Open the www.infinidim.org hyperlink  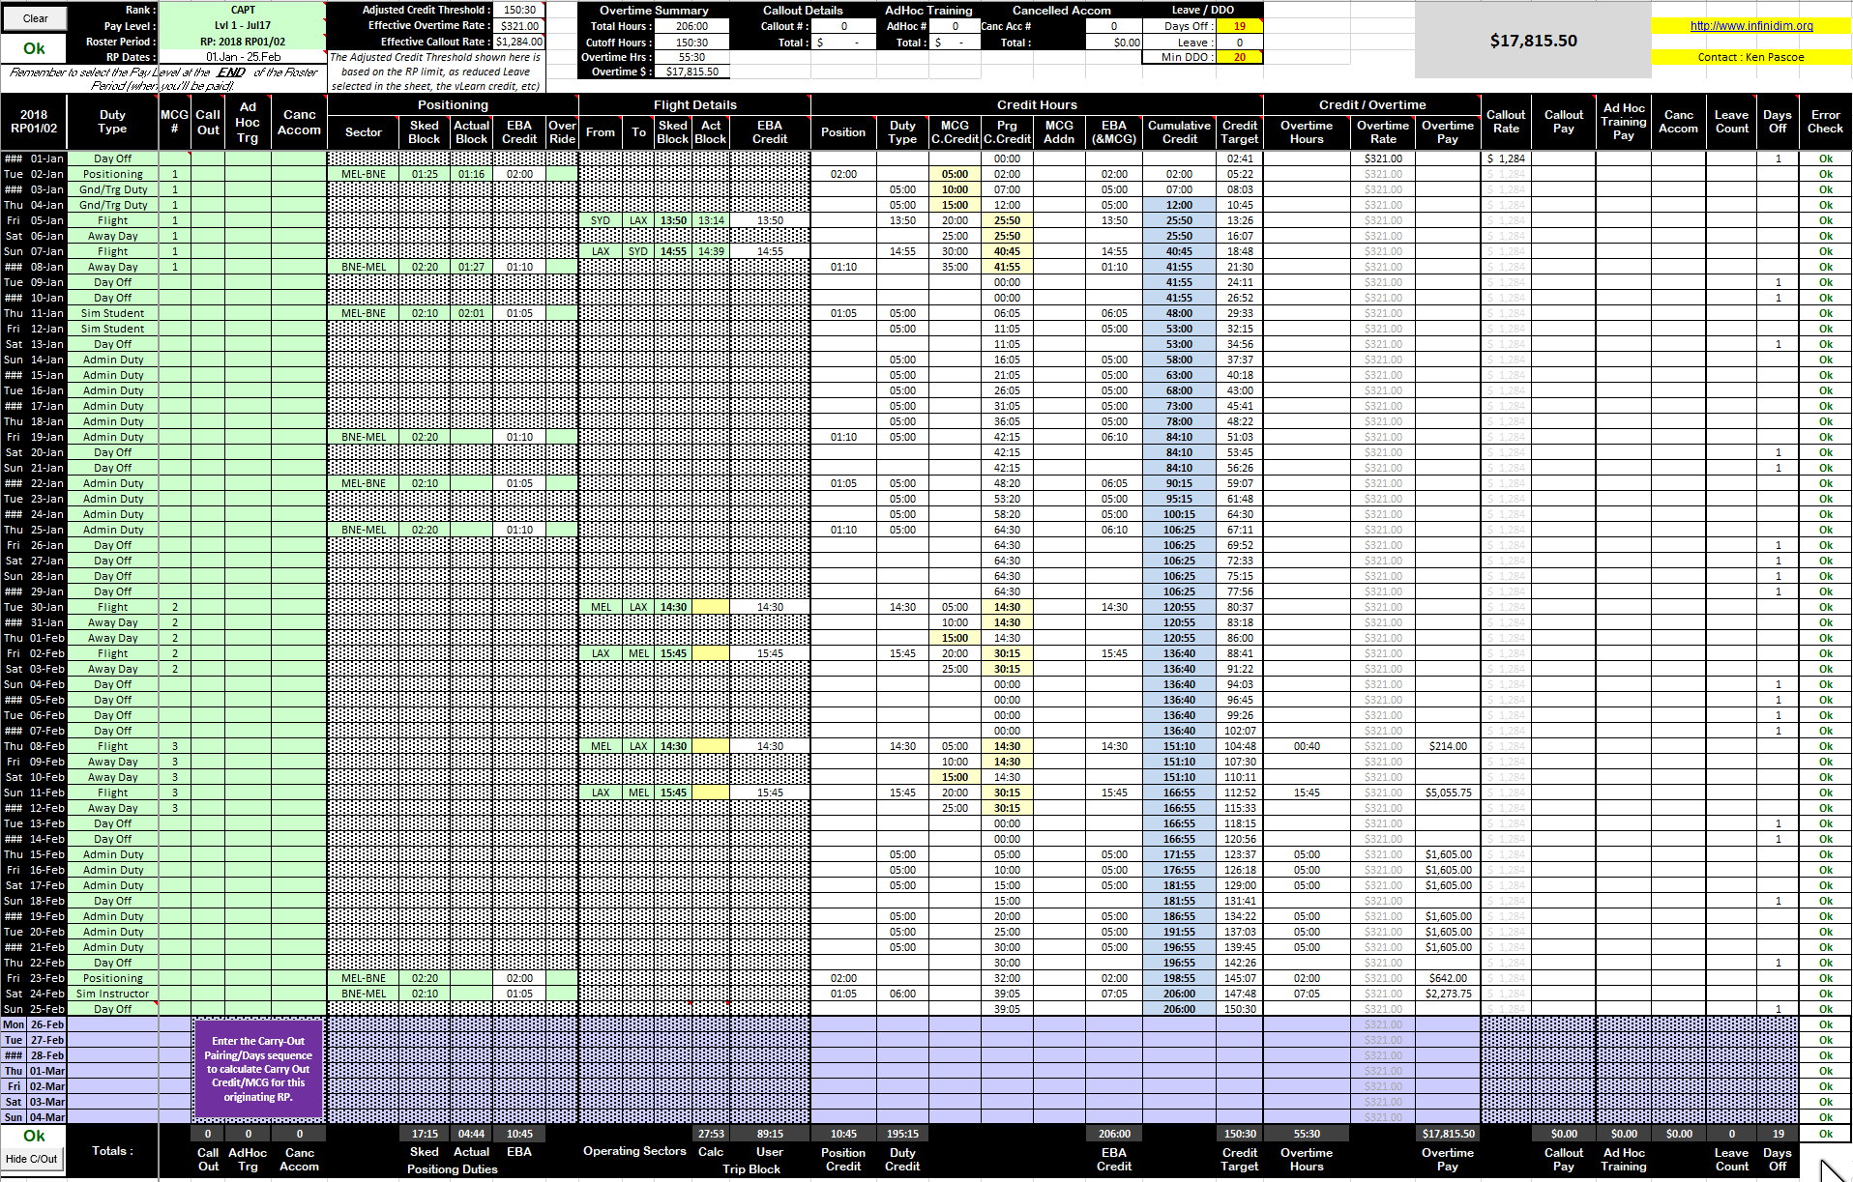click(1751, 26)
